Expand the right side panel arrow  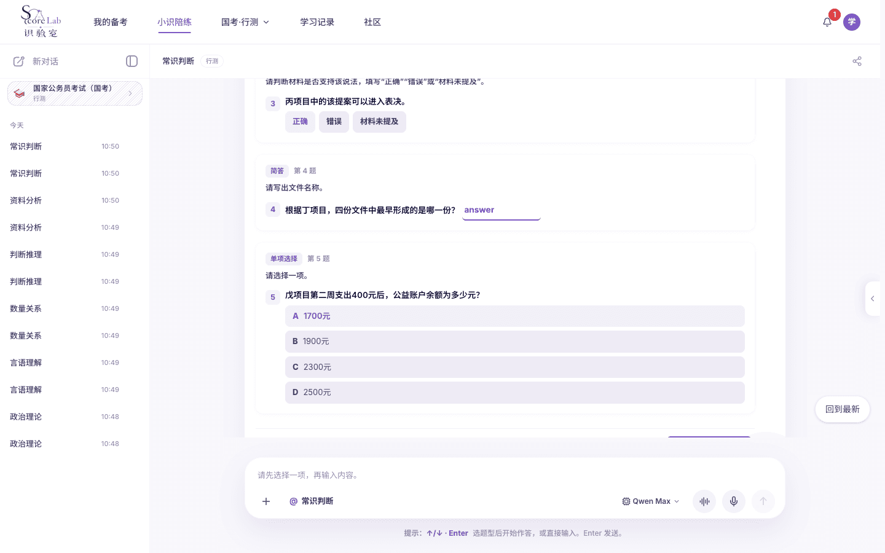[873, 299]
